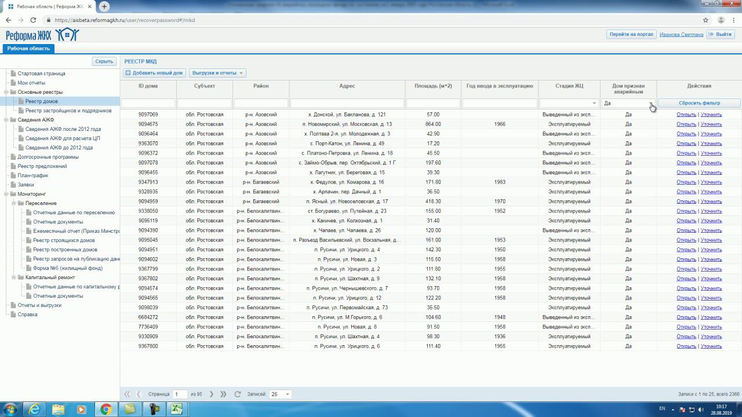Screen dimensions: 742x417
Task: Open Дом признан аварийным filter dropdown
Action: pos(651,104)
